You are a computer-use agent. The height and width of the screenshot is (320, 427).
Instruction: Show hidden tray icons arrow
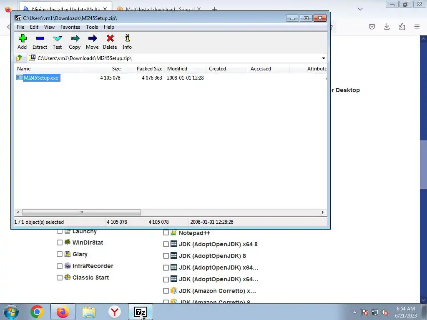(x=354, y=312)
